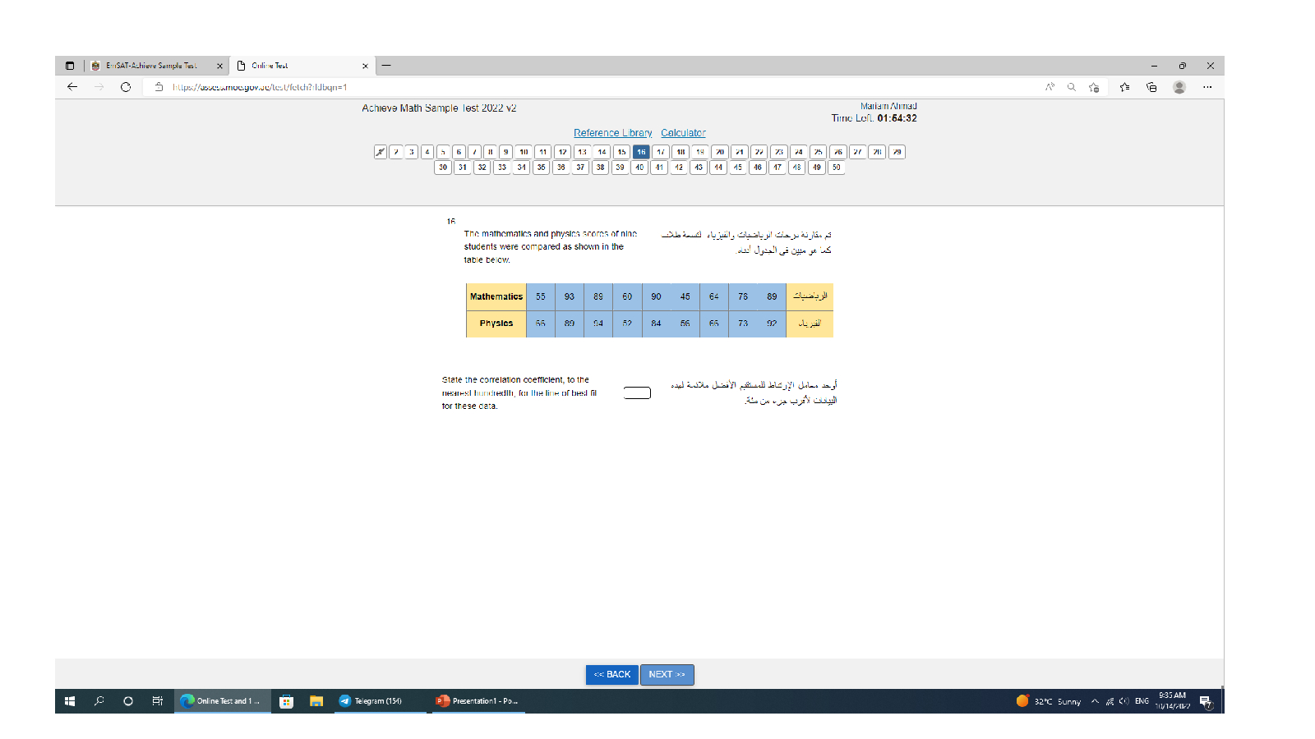Screen dimensions: 1315x739
Task: Open the Read aloud icon in address bar
Action: [1050, 87]
